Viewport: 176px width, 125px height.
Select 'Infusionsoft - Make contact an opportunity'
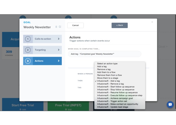120,104
